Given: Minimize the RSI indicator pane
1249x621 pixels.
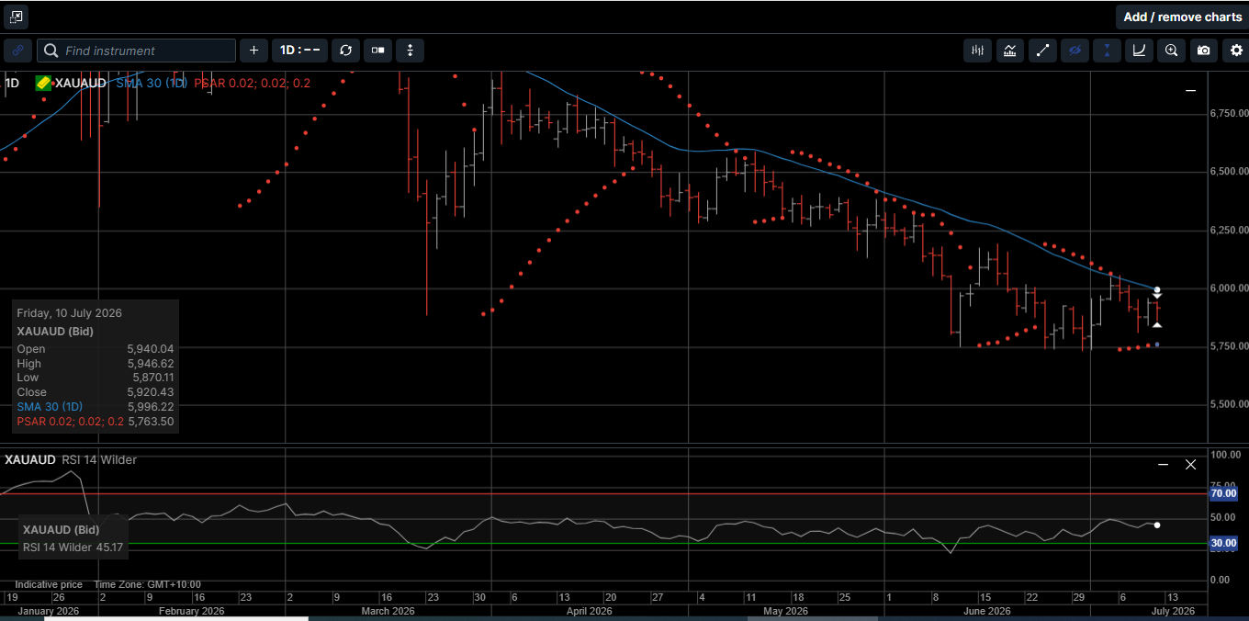Looking at the screenshot, I should [x=1164, y=465].
